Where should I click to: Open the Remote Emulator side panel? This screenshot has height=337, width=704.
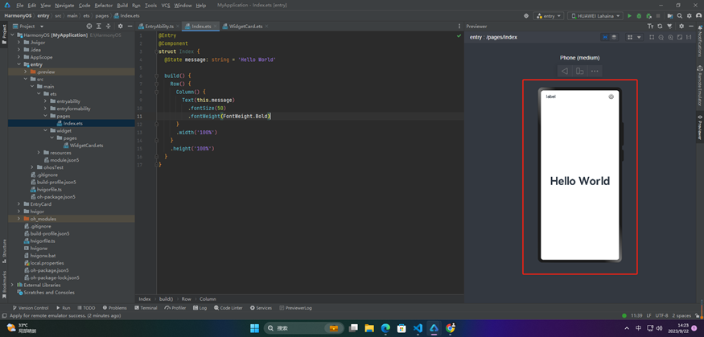[x=699, y=86]
